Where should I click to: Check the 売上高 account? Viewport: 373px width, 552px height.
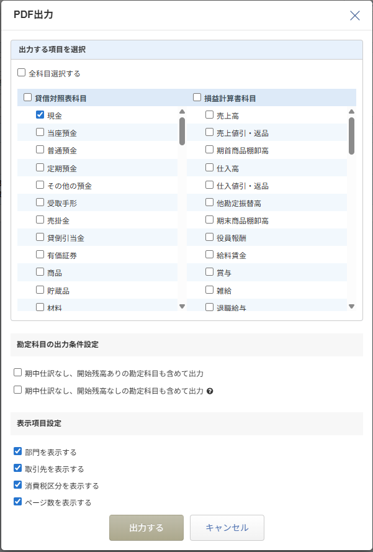coord(210,115)
